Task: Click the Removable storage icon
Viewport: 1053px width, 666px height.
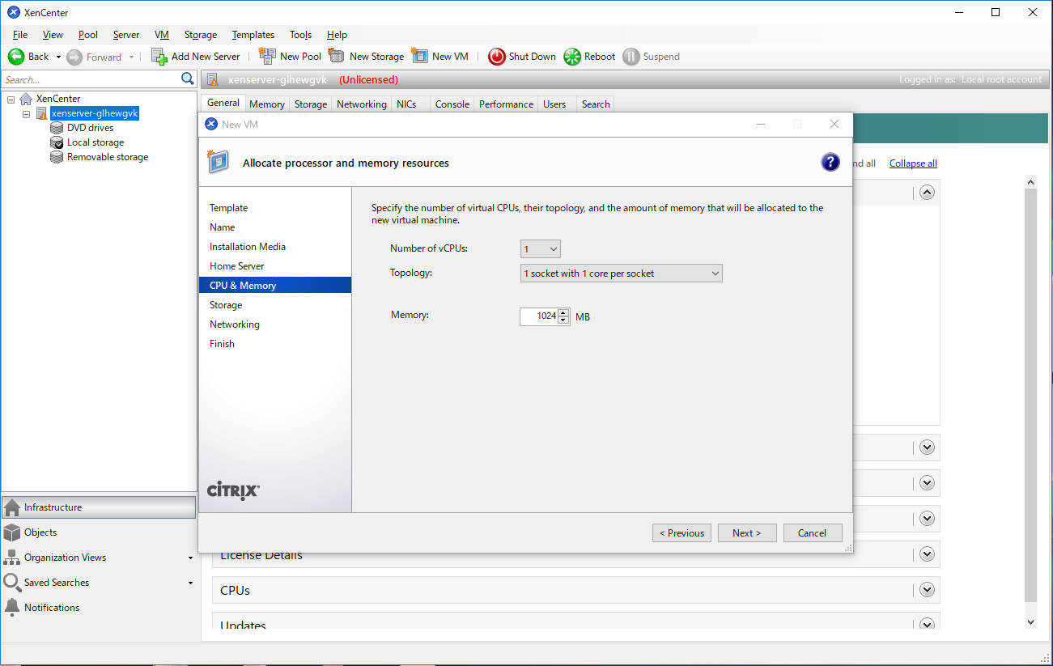Action: coord(57,157)
